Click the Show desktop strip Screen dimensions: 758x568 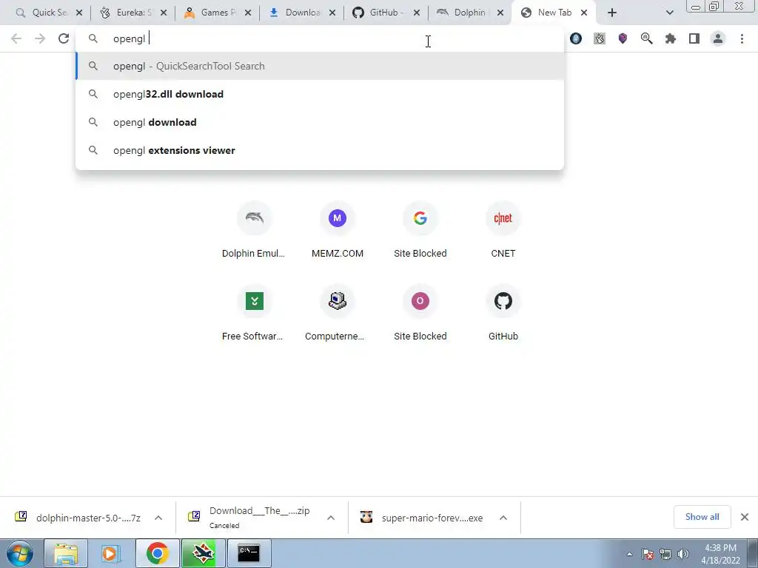753,553
